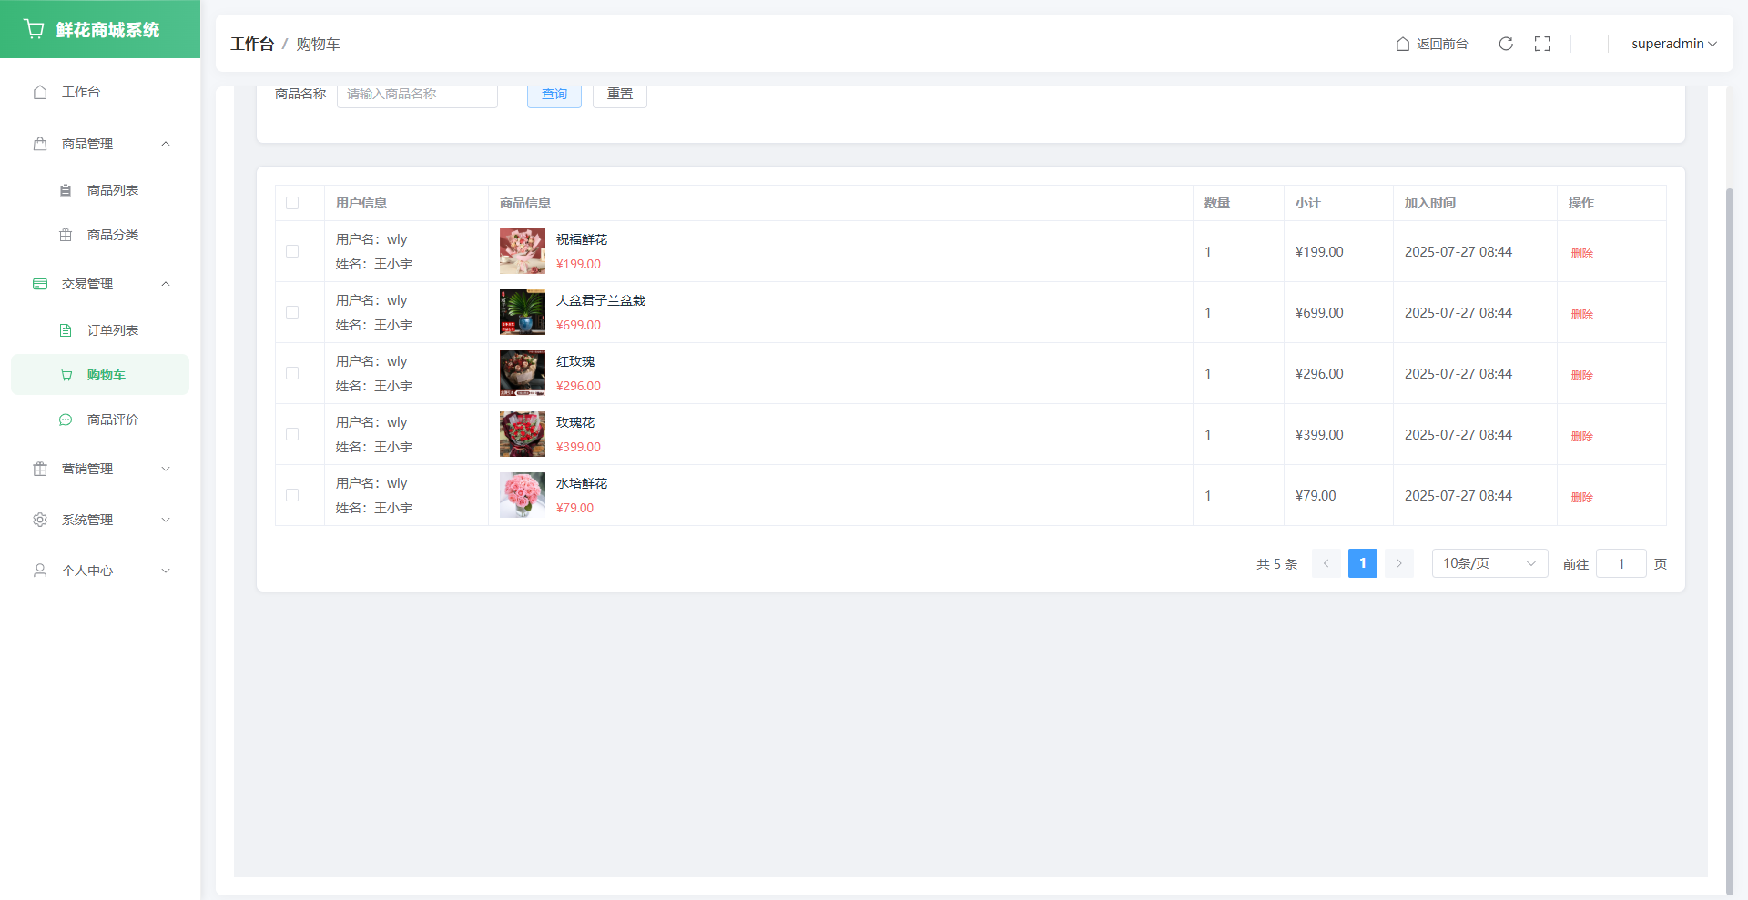Click the home icon beside 返回前台
The width and height of the screenshot is (1748, 900).
[1403, 44]
